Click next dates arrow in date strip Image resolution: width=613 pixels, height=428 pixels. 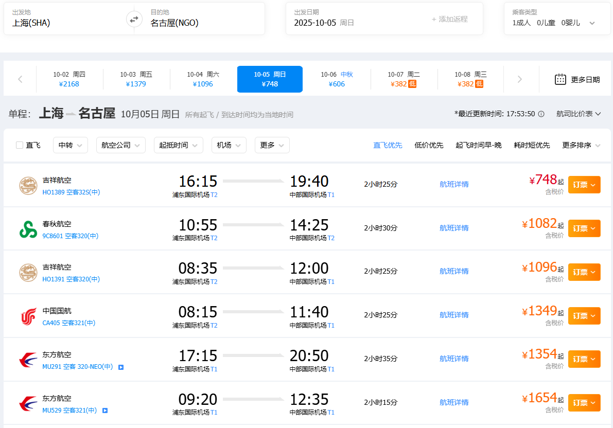point(519,79)
